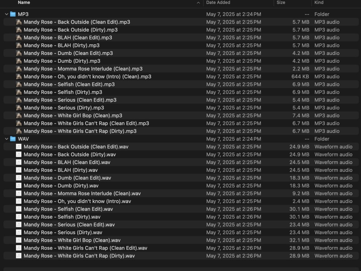Click the icon of Back Outside (Dirty).mp3
The height and width of the screenshot is (271, 361).
point(19,30)
